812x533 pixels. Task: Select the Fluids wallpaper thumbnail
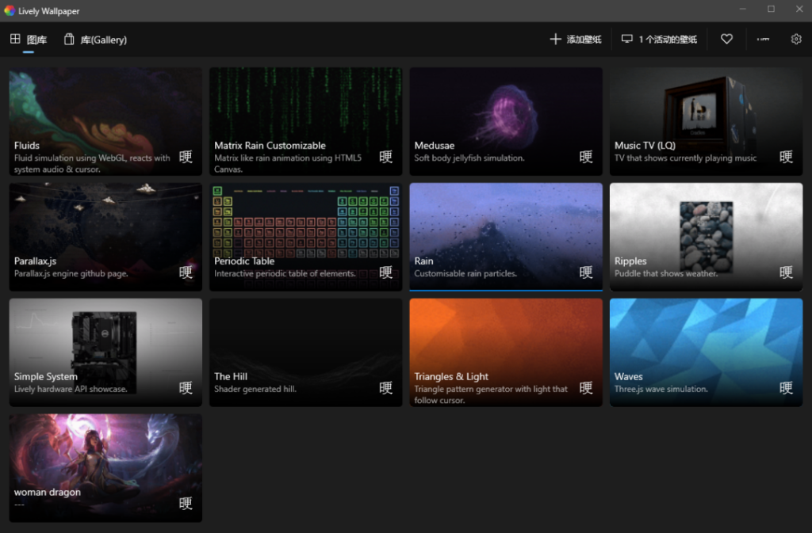(105, 121)
